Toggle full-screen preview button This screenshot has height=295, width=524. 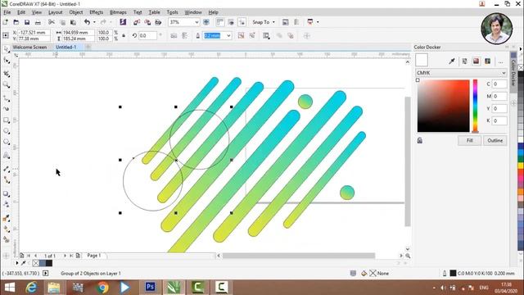206,22
